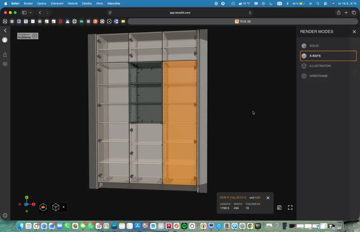Close the DVR P part info box
Viewport: 360px width, 232px height.
(268, 198)
